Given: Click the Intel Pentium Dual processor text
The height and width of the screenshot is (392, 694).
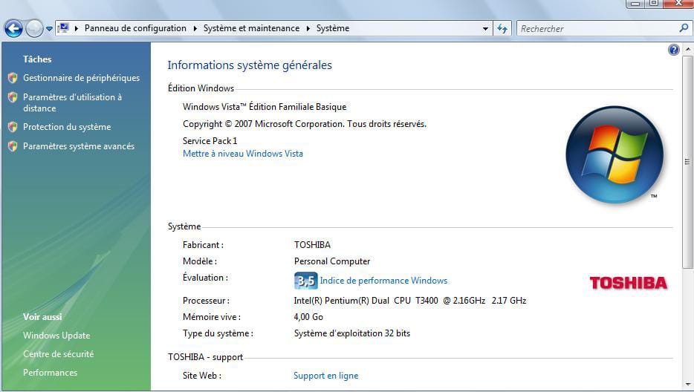Looking at the screenshot, I should 410,301.
